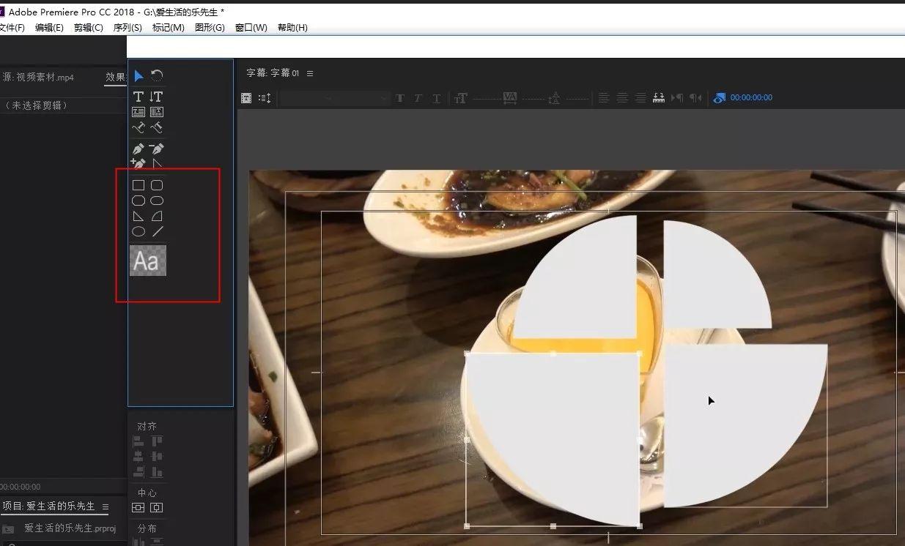Select 爱生活的乐先生.prproj file entry
This screenshot has height=546, width=905.
70,528
